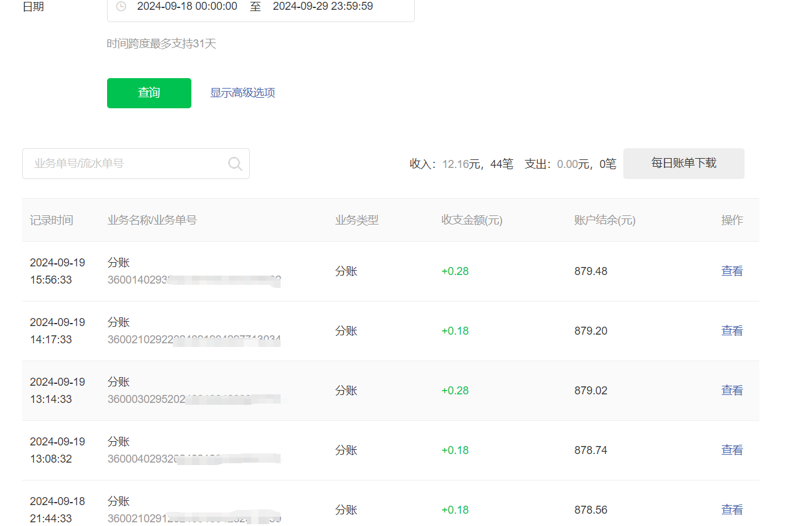
Task: Click the +0.28 amount at 13:14:33
Action: pyautogui.click(x=455, y=391)
